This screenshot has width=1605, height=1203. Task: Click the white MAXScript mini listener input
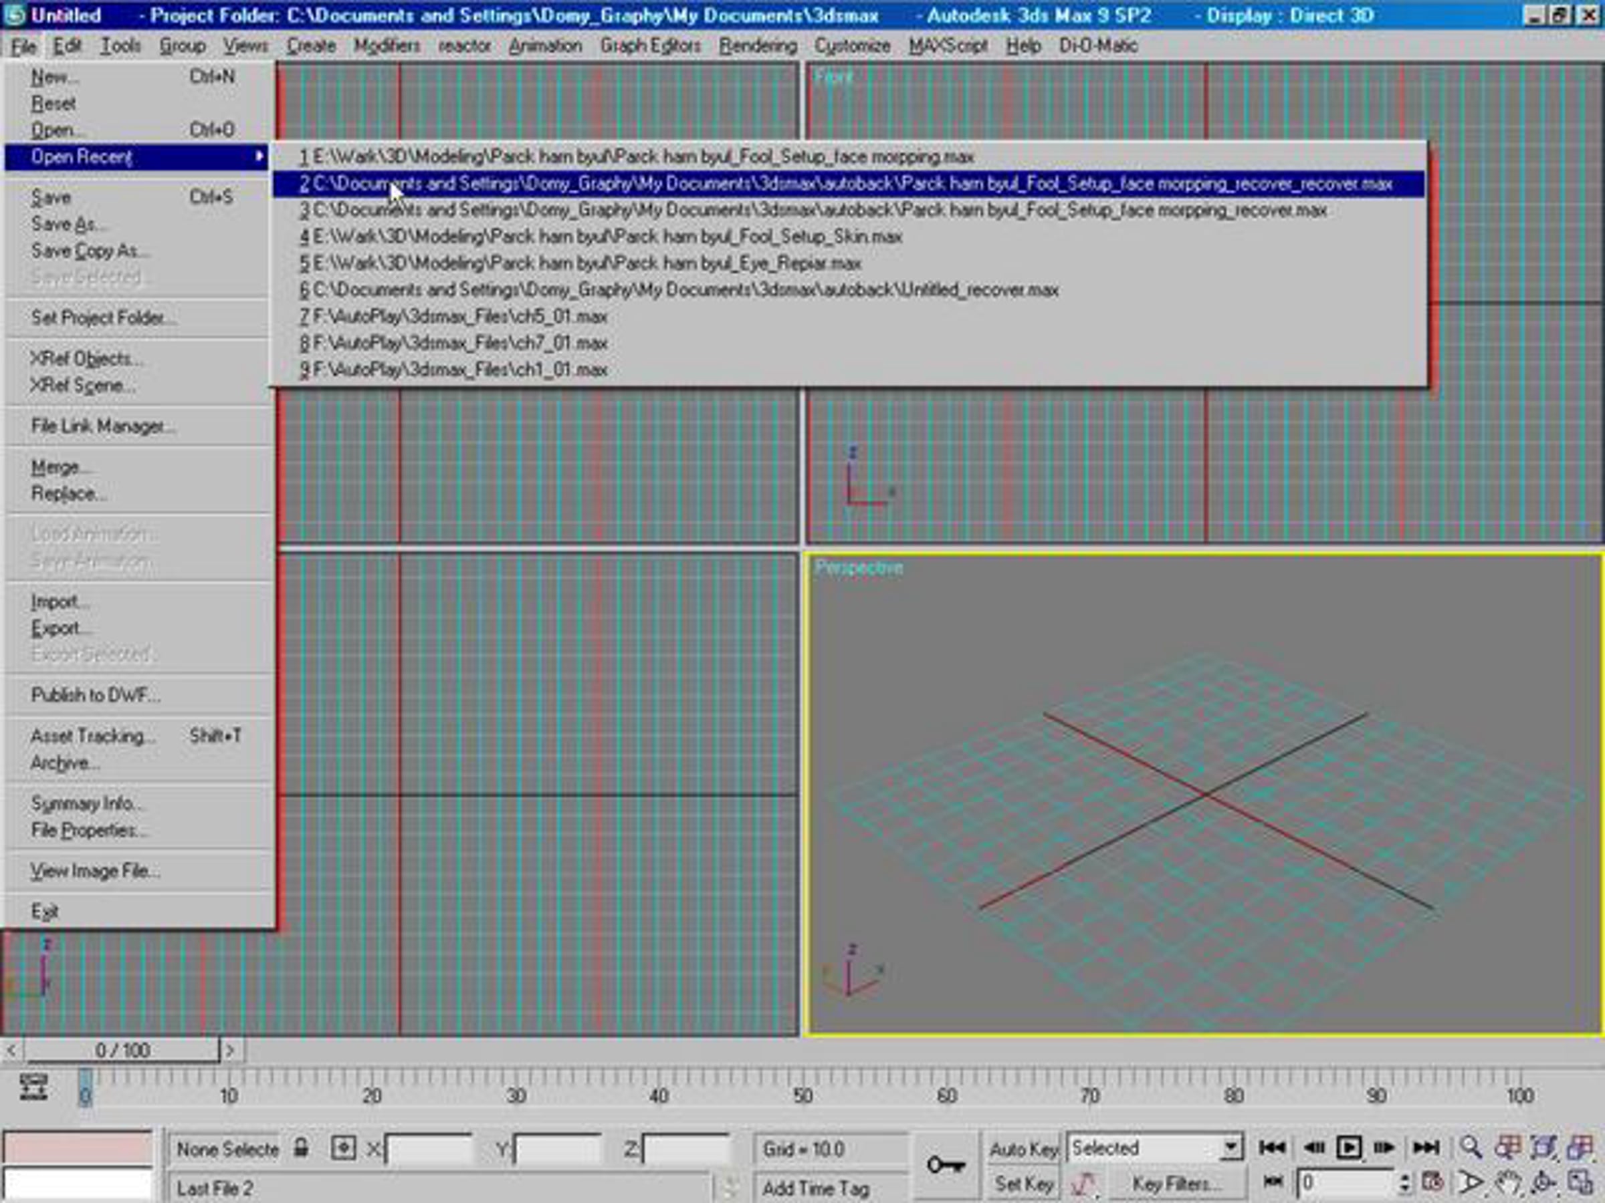(x=77, y=1184)
